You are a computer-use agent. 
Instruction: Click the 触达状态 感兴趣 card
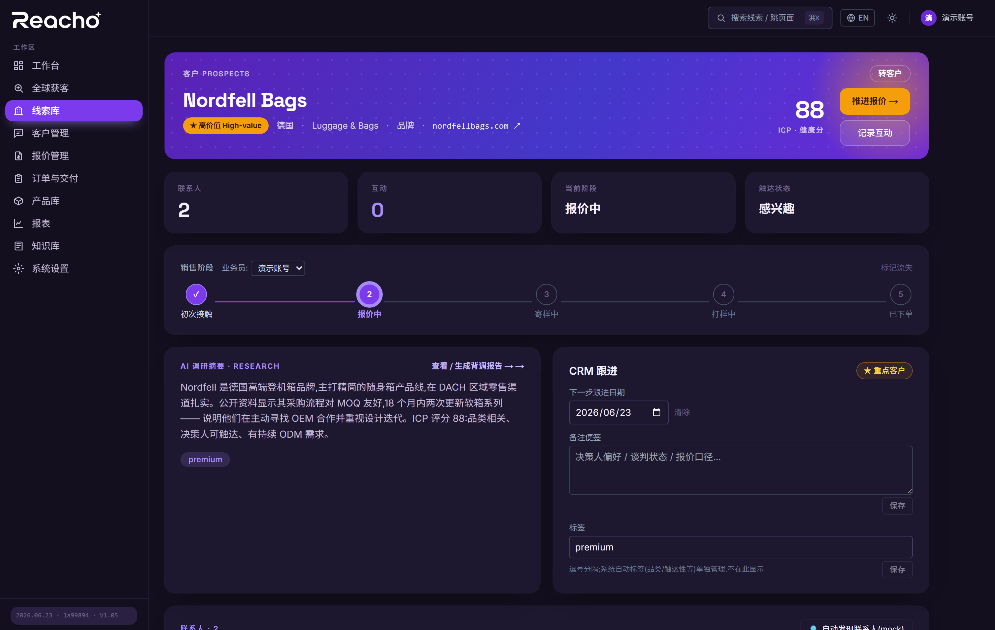(x=837, y=202)
